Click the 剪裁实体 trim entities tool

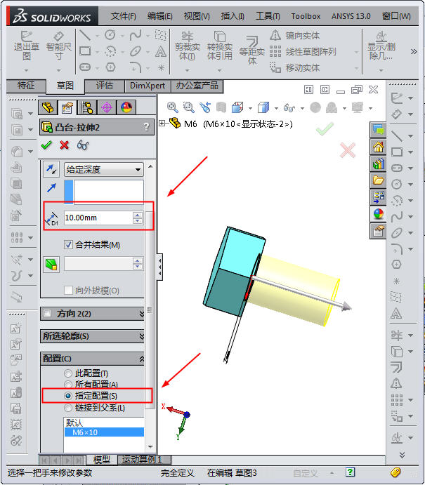click(x=187, y=46)
